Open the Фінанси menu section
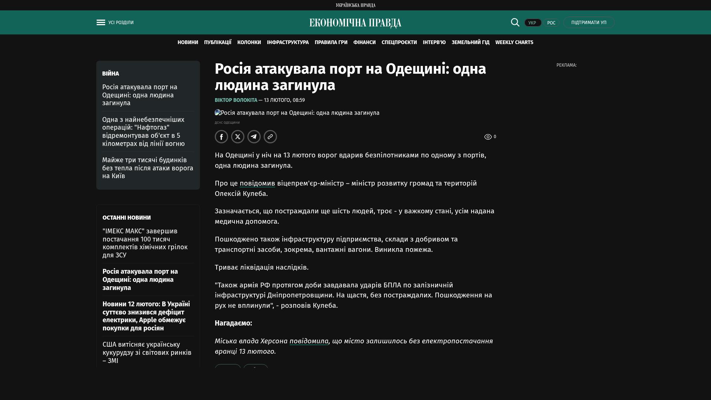The width and height of the screenshot is (711, 400). (x=364, y=43)
